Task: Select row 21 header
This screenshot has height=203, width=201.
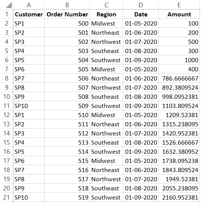Action: [x=6, y=197]
